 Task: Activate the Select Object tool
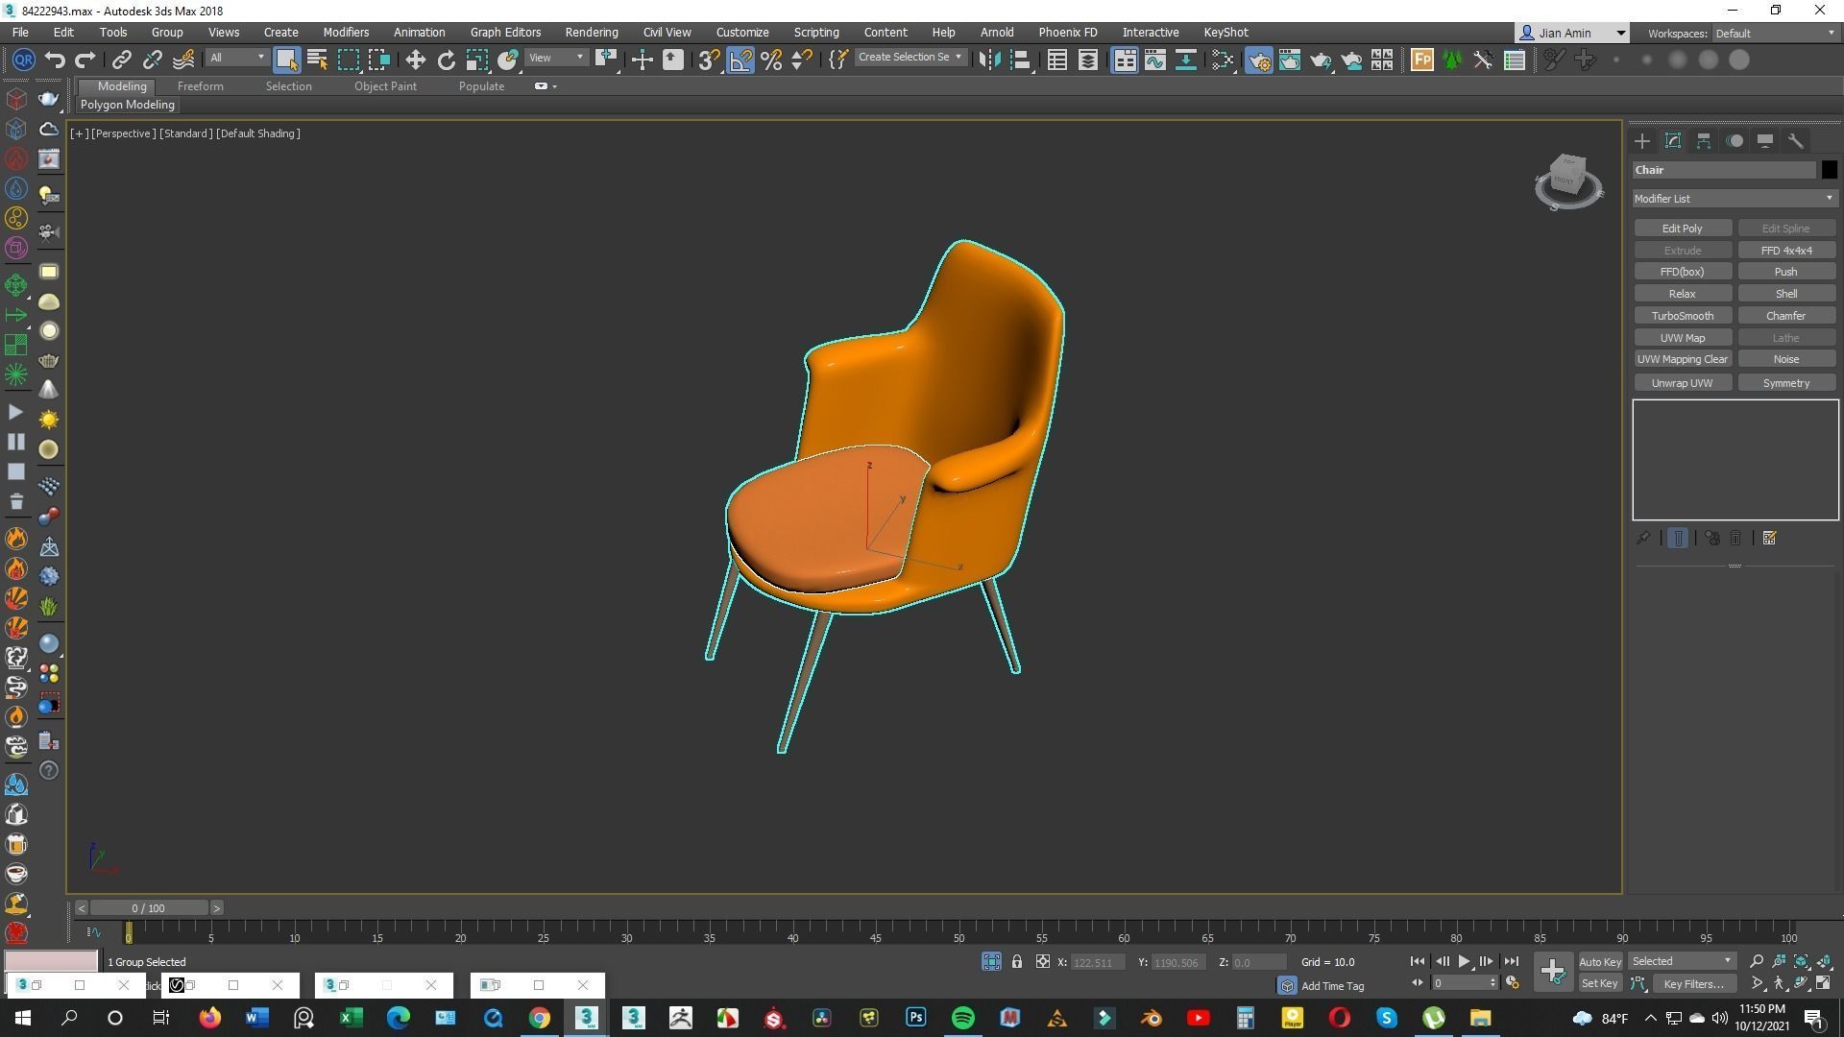point(286,60)
